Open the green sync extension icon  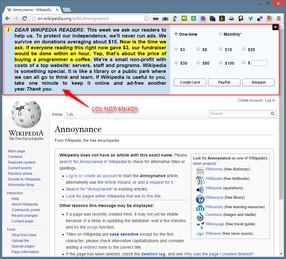tap(194, 18)
